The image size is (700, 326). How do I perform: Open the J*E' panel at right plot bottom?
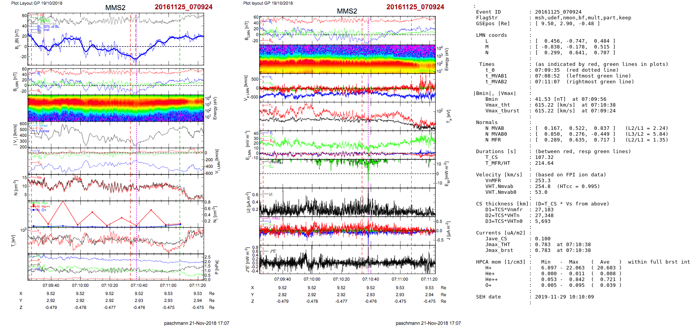pos(347,259)
